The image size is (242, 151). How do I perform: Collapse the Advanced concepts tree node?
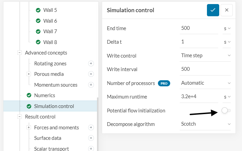pyautogui.click(x=19, y=53)
